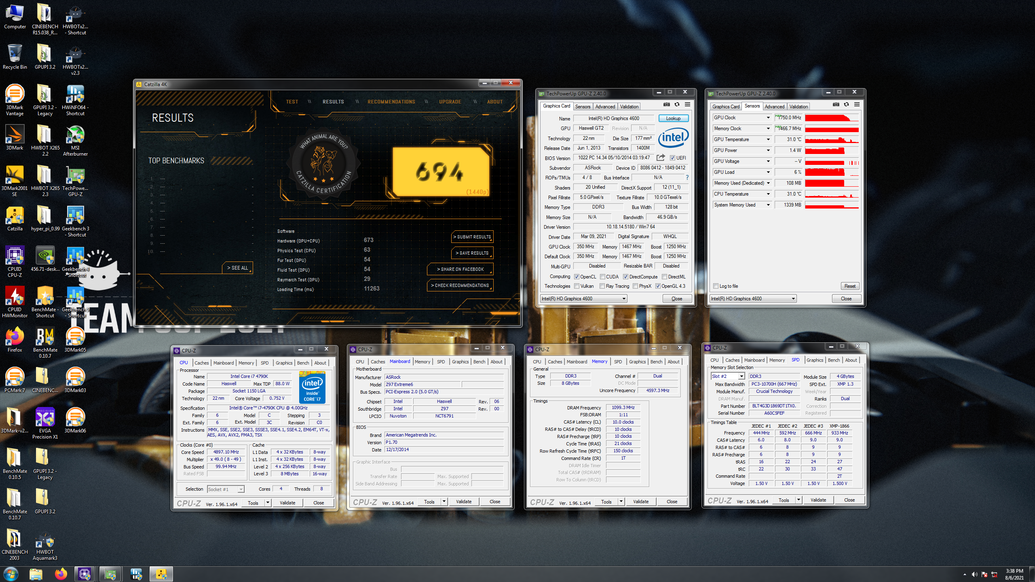This screenshot has height=582, width=1035.
Task: Toggle the Ray Tracing checkbox in GPU-Z
Action: pos(602,286)
